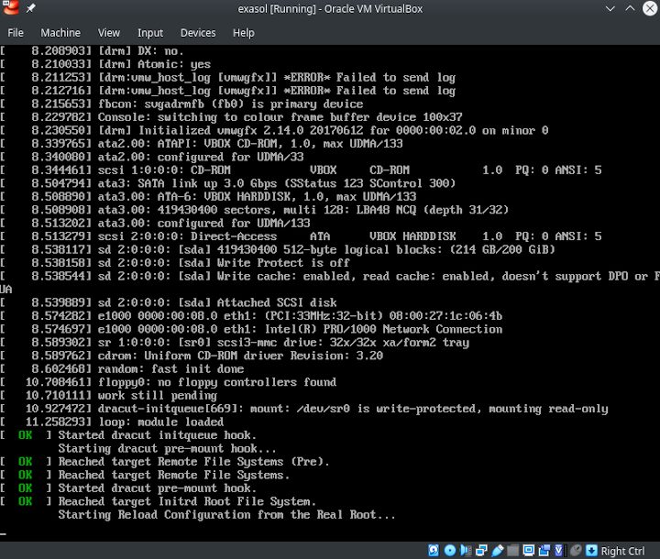Click the optical disk status icon

coord(450,550)
